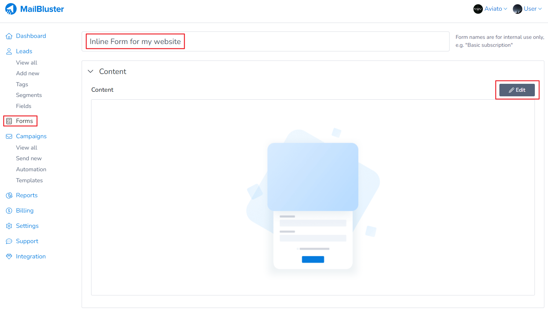
Task: Click the Support chat bubble icon
Action: pyautogui.click(x=9, y=241)
